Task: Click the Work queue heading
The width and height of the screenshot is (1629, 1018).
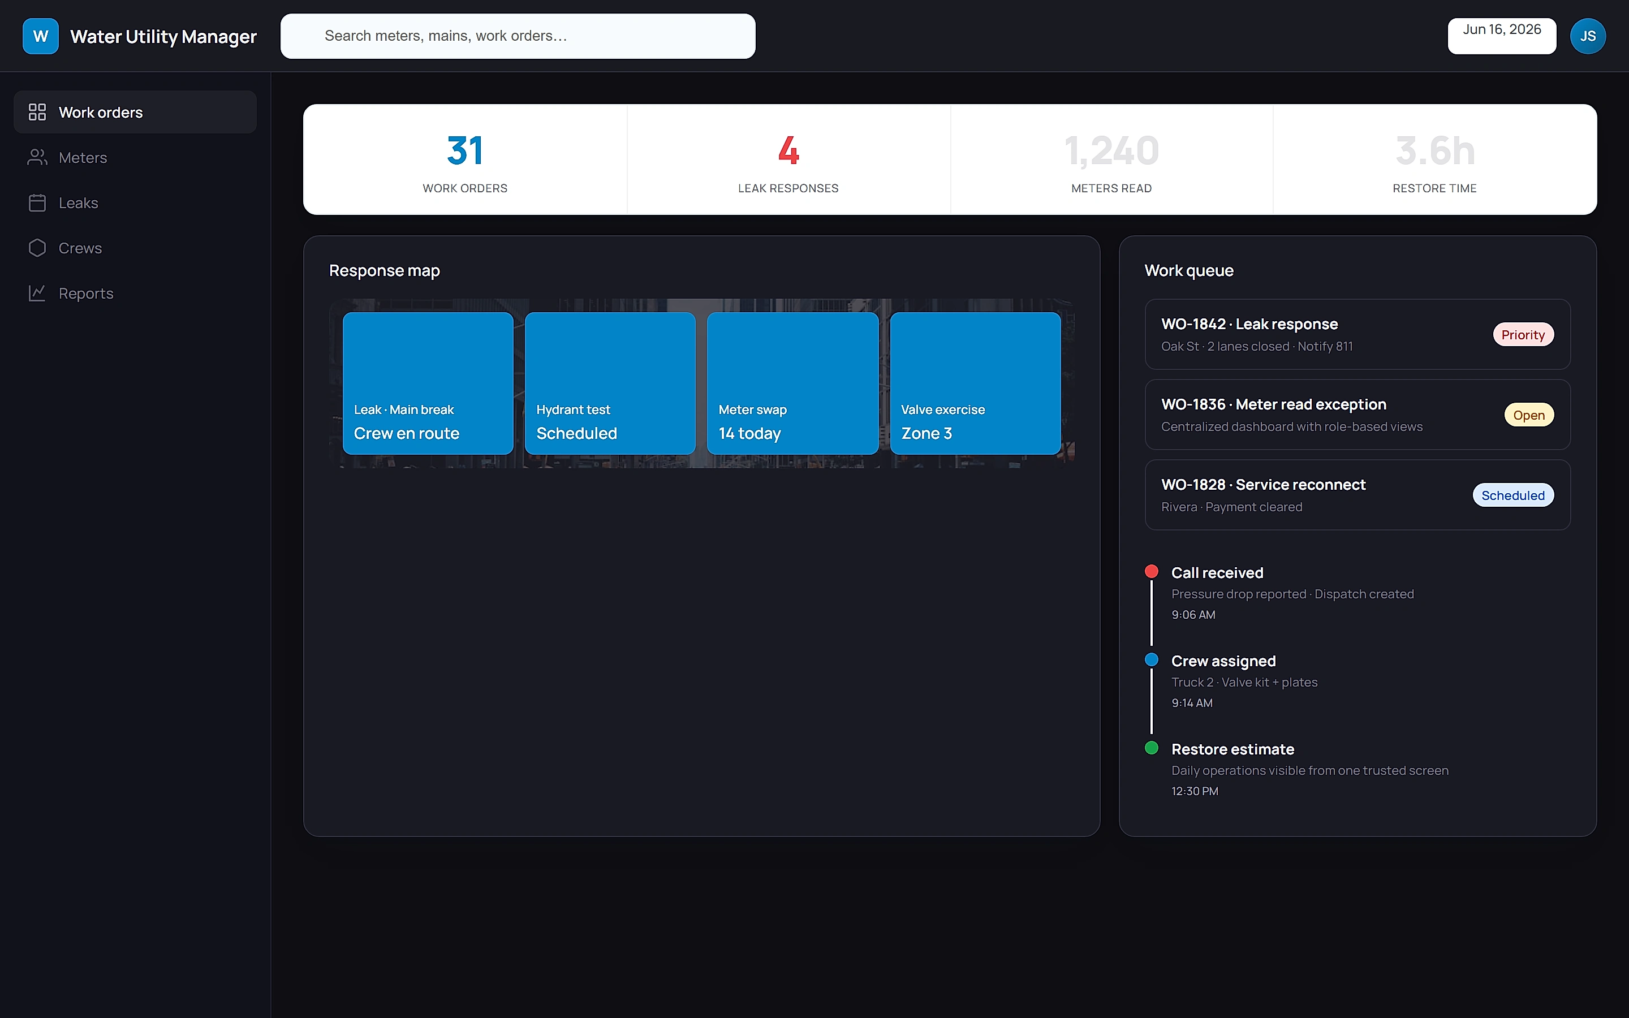Action: tap(1189, 270)
